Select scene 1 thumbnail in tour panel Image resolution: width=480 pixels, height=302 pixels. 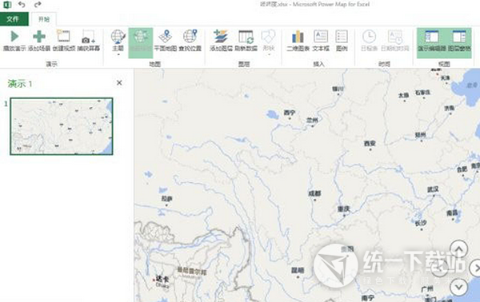tap(62, 126)
